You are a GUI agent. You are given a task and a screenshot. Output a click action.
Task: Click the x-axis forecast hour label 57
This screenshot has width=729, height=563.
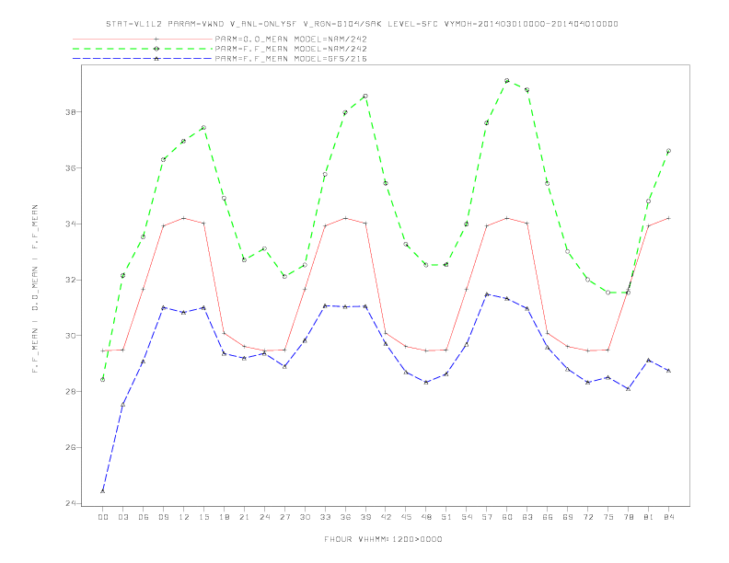487,517
